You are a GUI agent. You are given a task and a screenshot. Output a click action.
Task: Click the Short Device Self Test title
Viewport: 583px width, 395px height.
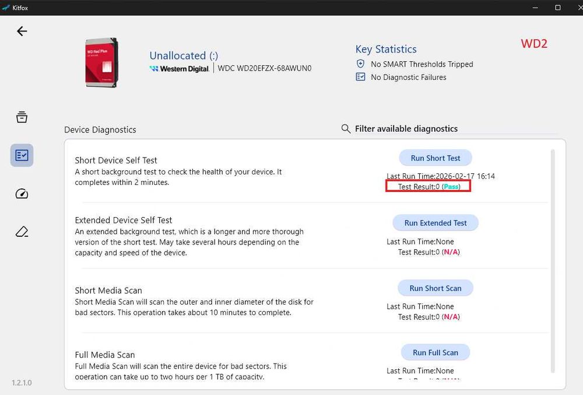click(116, 160)
